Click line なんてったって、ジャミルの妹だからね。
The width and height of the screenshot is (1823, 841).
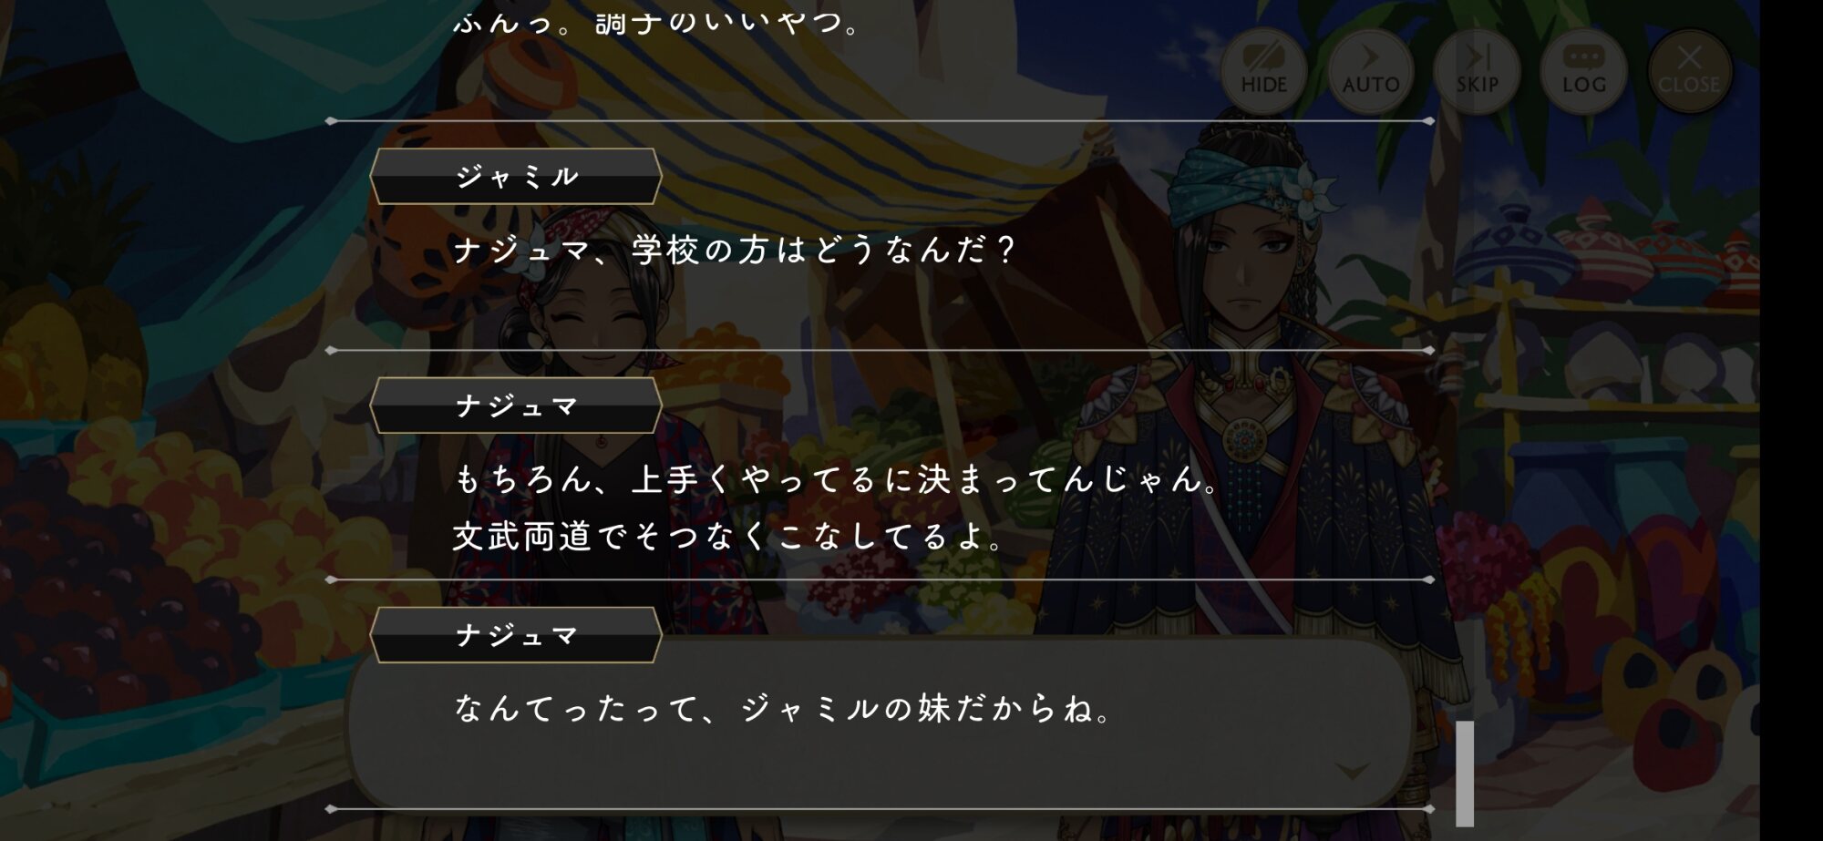(783, 708)
